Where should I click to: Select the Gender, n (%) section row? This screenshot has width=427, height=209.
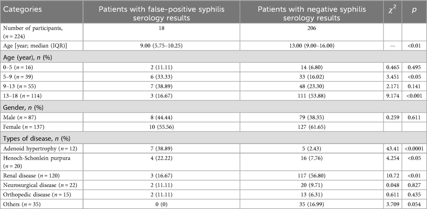coord(213,107)
